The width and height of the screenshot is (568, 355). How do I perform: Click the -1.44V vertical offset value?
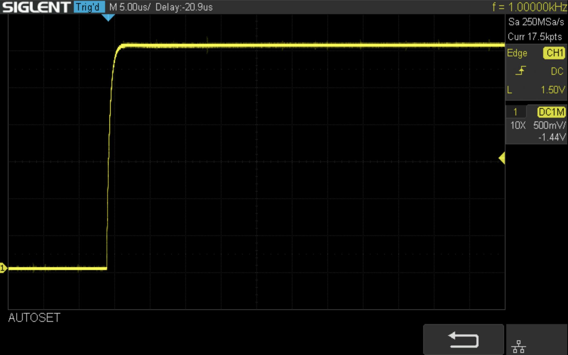click(551, 137)
